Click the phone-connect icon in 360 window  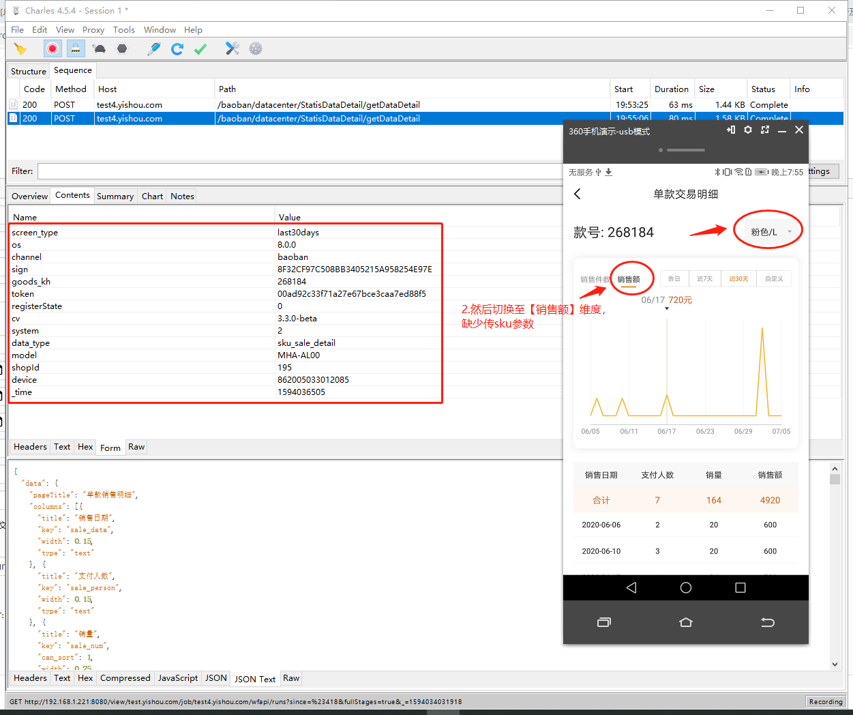point(731,130)
